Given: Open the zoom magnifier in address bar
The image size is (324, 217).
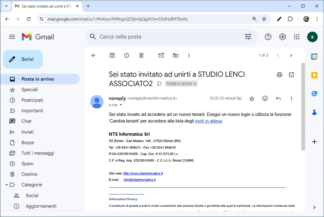Looking at the screenshot, I should [254, 19].
